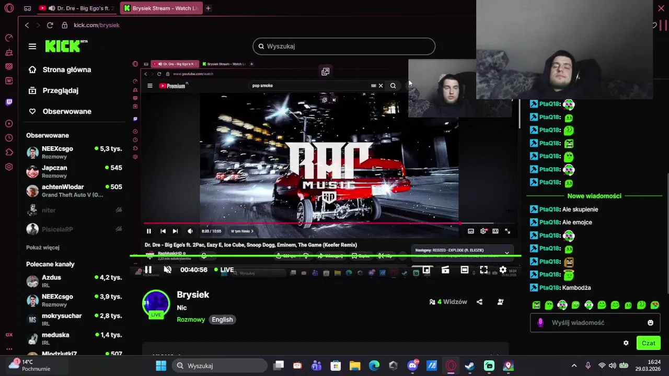
Task: Open history clock icon in sidebar
Action: pyautogui.click(x=9, y=138)
